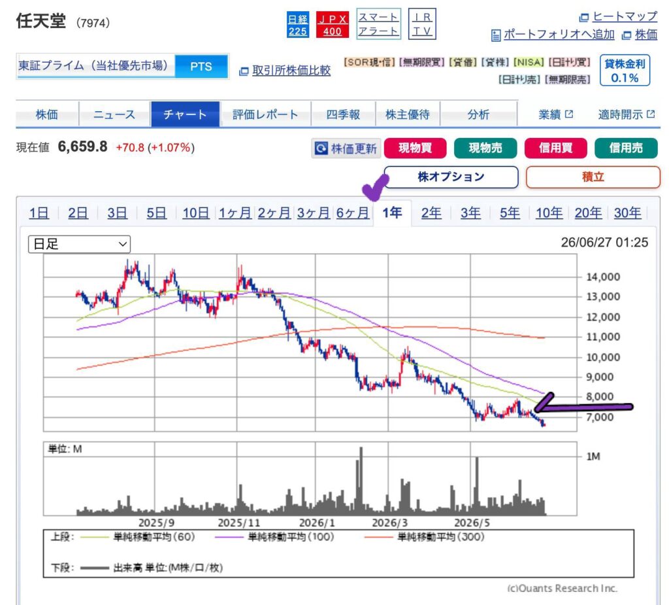
Task: Select the 東証プライム market tab
Action: (x=95, y=66)
